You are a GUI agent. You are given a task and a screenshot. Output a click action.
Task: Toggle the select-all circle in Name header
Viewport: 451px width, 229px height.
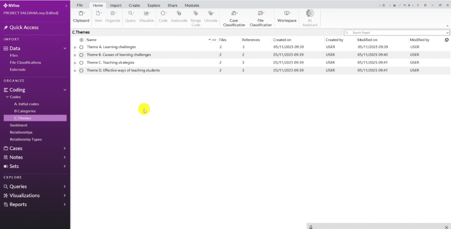click(81, 40)
